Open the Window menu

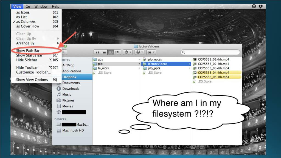(x=41, y=7)
